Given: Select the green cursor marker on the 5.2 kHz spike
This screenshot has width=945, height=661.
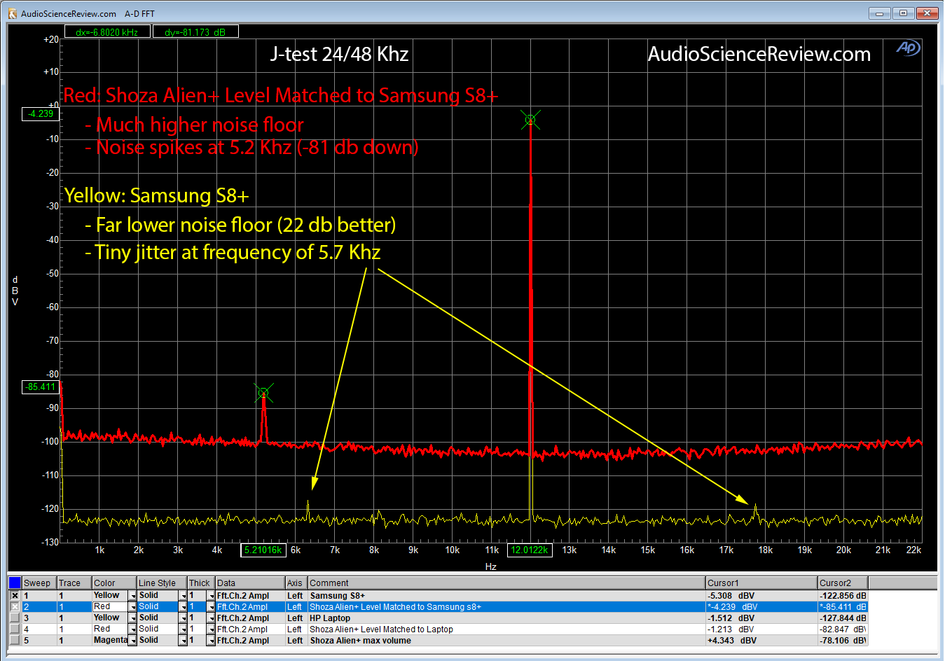Looking at the screenshot, I should click(x=263, y=393).
